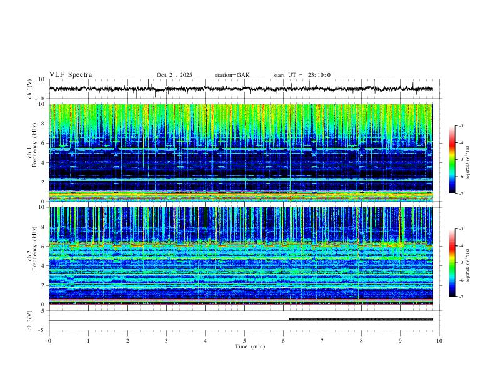This screenshot has width=495, height=382.
Task: Click the "3" tick on the time axis
Action: pyautogui.click(x=166, y=341)
